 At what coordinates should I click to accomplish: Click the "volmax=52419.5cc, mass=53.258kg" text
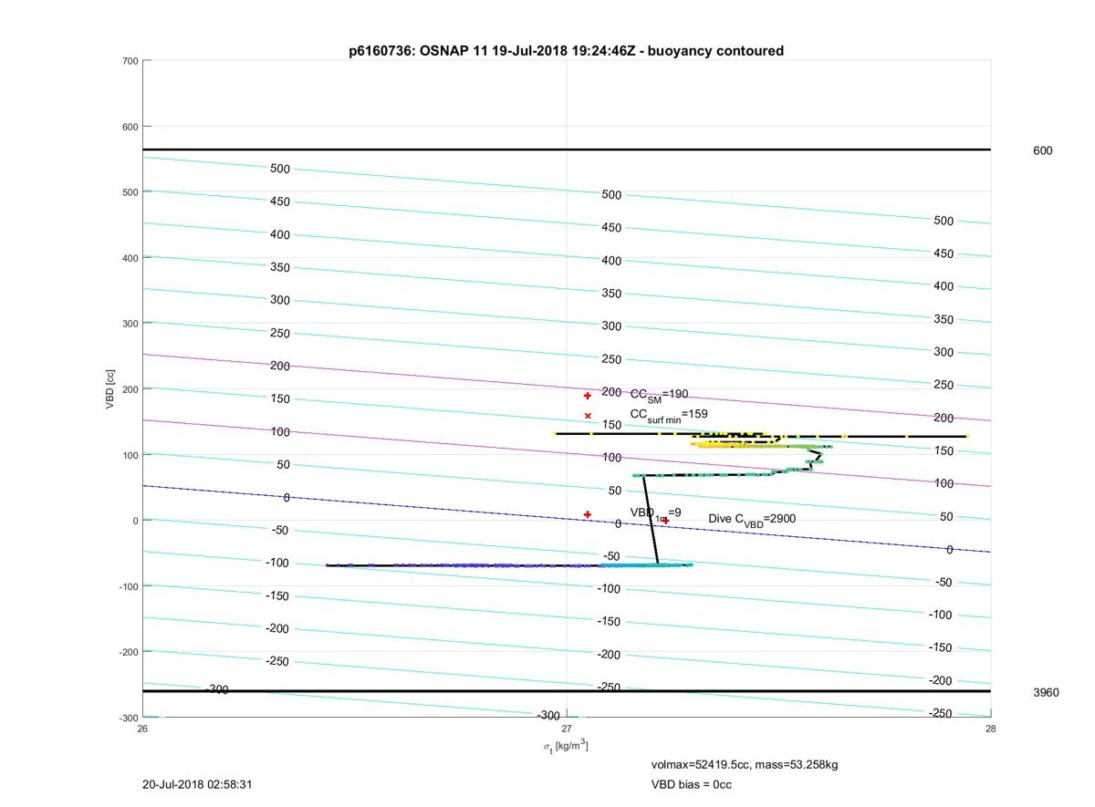(744, 764)
